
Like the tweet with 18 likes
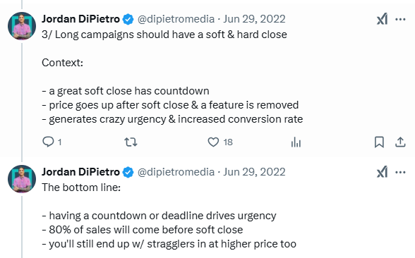(213, 142)
